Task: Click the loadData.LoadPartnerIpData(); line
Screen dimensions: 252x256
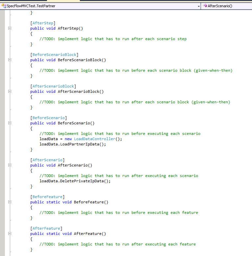Action: 73,144
